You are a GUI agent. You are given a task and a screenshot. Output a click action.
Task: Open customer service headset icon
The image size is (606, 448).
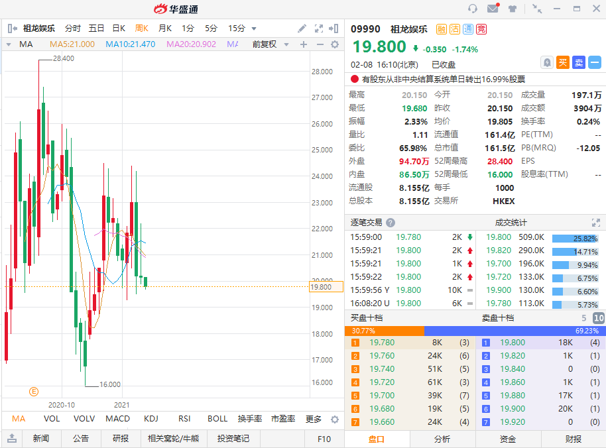coord(472,9)
